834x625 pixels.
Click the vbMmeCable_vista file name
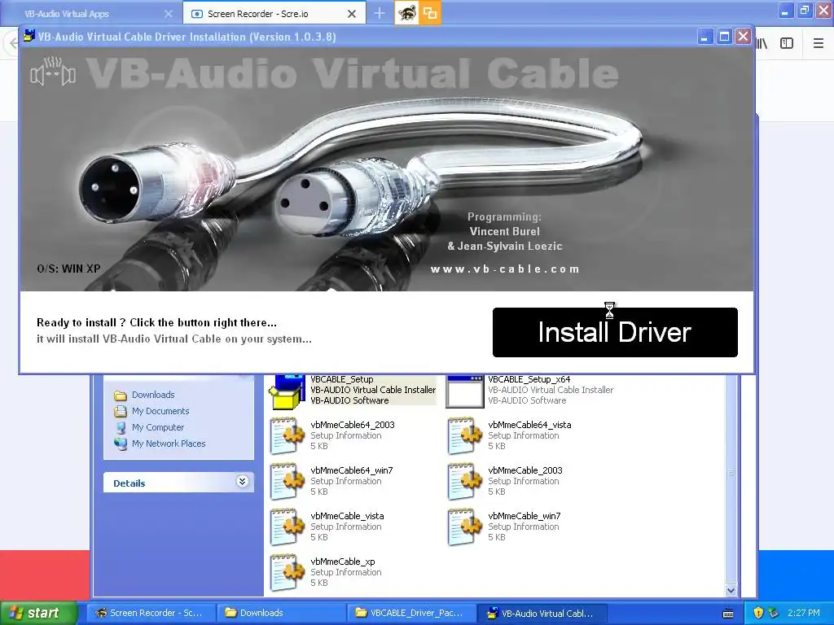347,516
